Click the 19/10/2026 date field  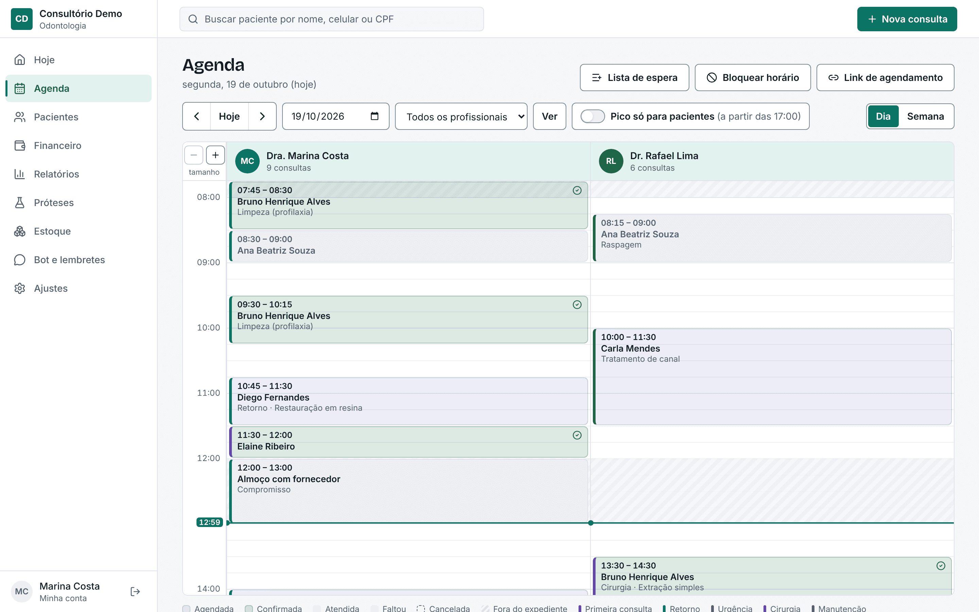pos(336,116)
